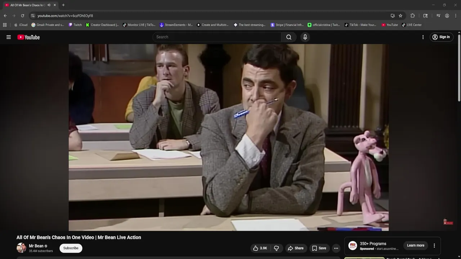
Task: Open StreamElements bookmark
Action: click(x=176, y=25)
